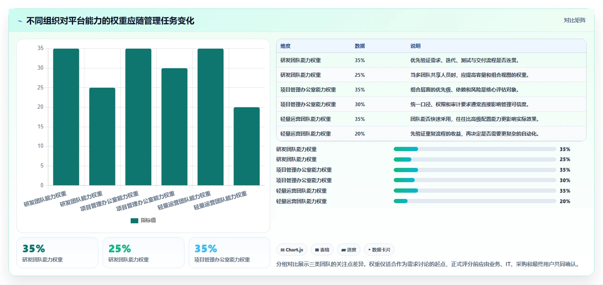Viewport: 603px width, 285px height.
Task: Select the cell 组合层面的优先级、依赖和风险是核心评估对象。
Action: [x=466, y=90]
